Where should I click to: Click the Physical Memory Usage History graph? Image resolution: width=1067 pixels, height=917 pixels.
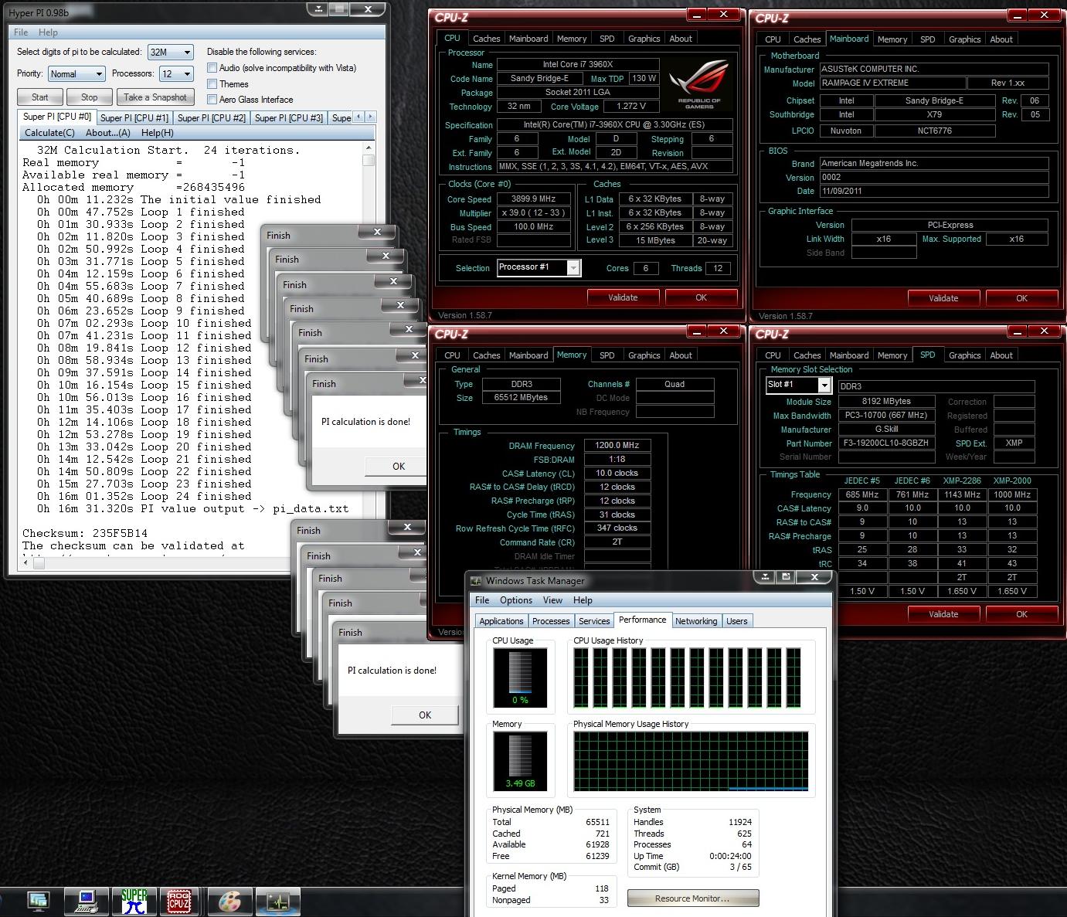coord(692,761)
